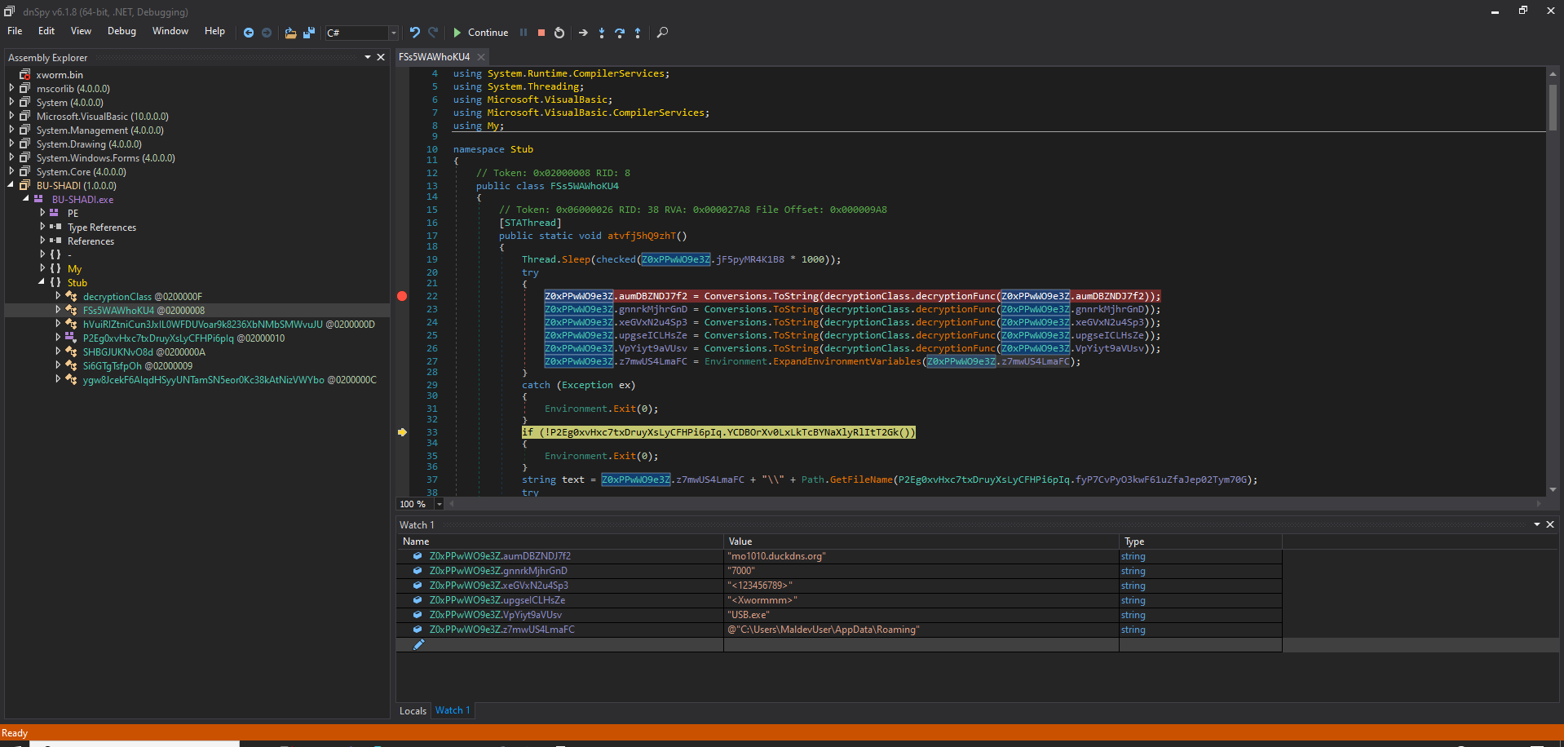
Task: Open the Search magnifier tool
Action: (x=662, y=33)
